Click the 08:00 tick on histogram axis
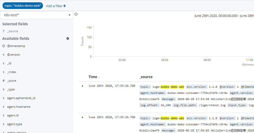This screenshot has width=254, height=133. (x=207, y=60)
